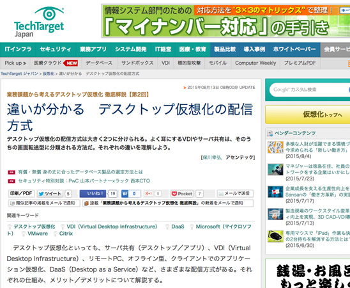The width and height of the screenshot is (350, 288).
Task: Click the author name 保川幸弘
Action: tap(212, 157)
